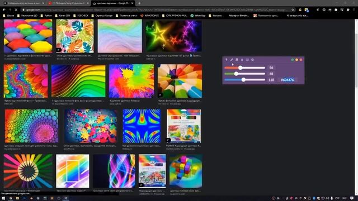Open the Chrome three-dot menu

354,10
